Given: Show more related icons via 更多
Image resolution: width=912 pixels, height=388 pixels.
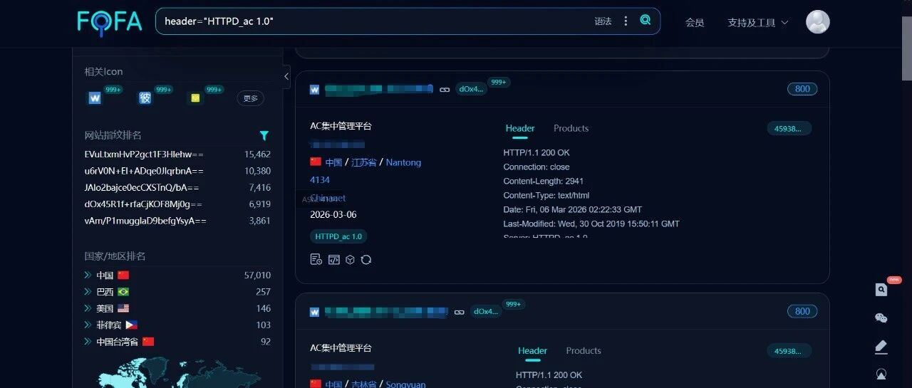Looking at the screenshot, I should (251, 98).
